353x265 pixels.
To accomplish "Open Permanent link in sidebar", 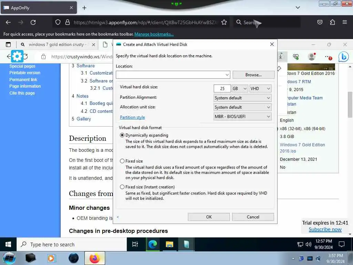I will [23, 80].
